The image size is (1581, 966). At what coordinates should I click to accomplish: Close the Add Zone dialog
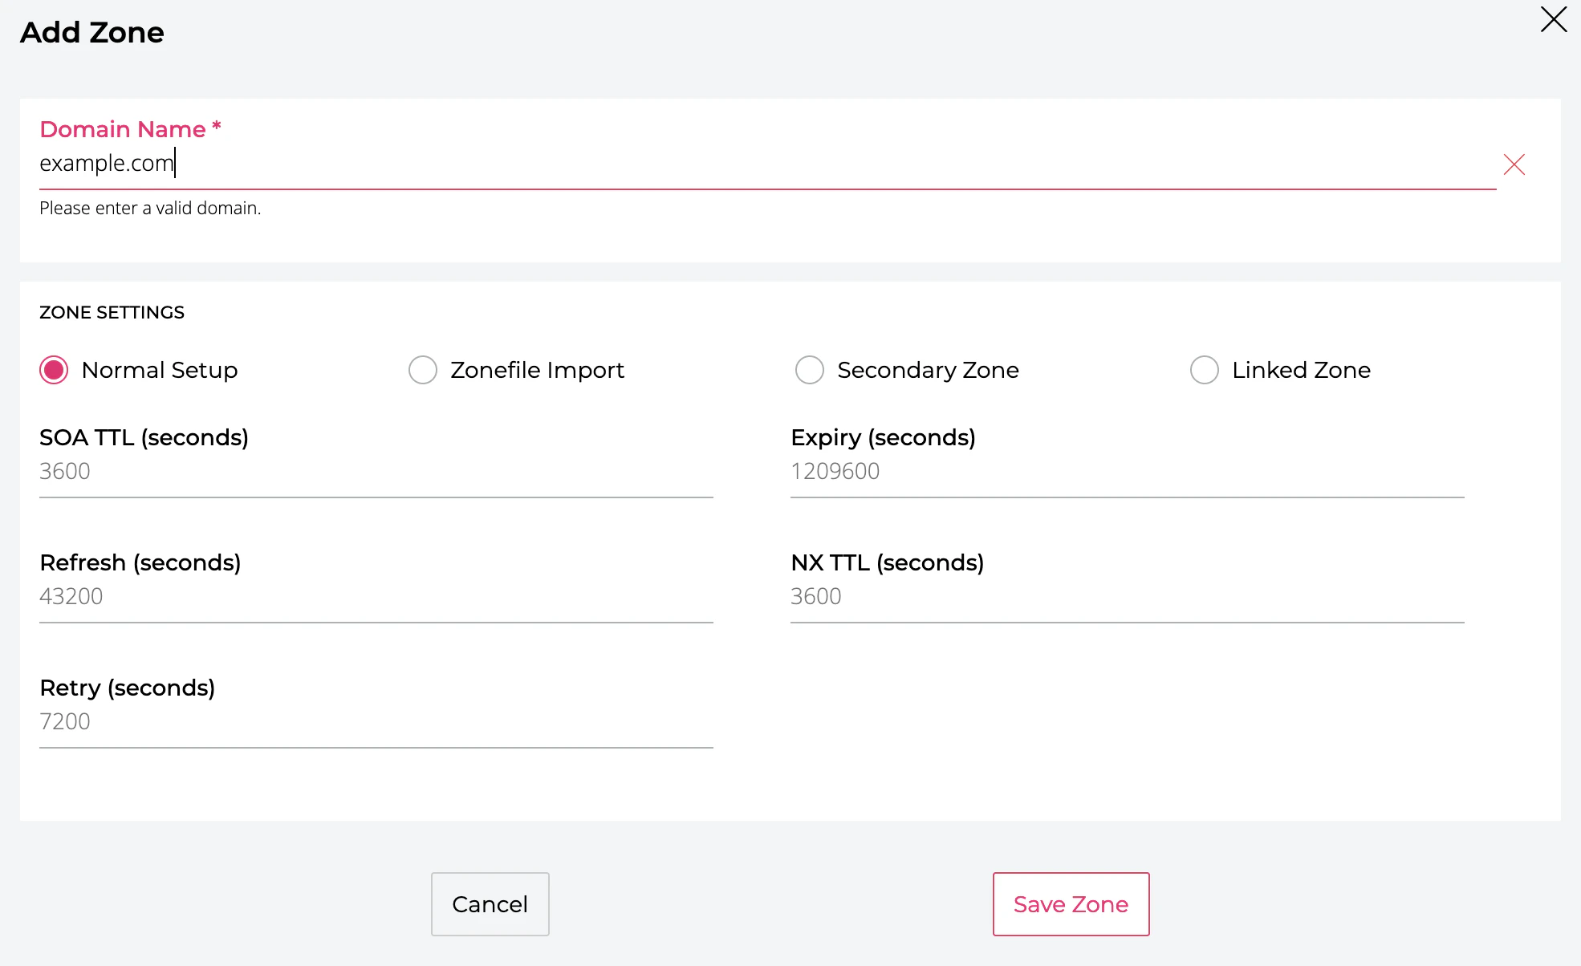coord(1554,19)
